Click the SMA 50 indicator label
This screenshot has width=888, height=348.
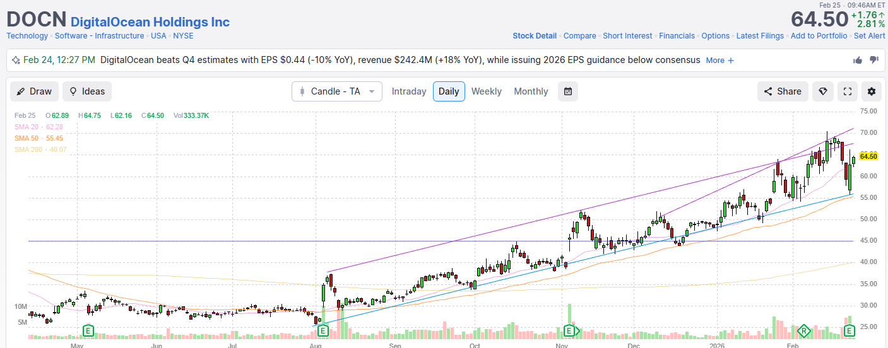[39, 138]
